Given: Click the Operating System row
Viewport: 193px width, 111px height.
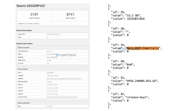Looking at the screenshot, I should coord(53,51).
